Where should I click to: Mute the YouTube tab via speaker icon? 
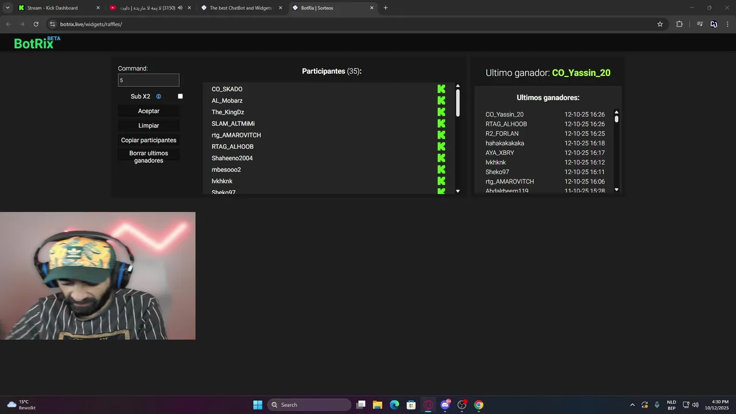(x=180, y=8)
